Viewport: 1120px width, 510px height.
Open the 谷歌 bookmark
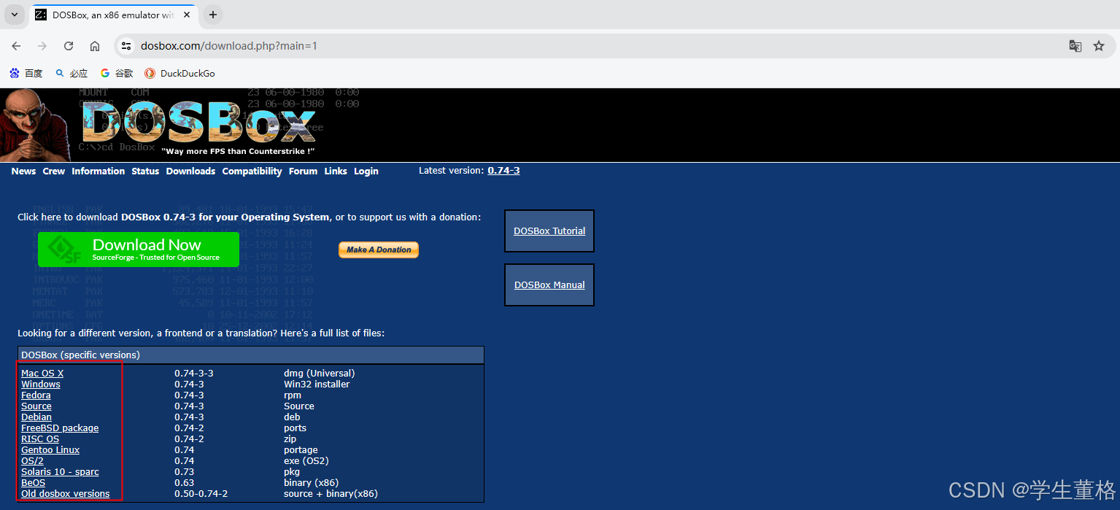(x=117, y=73)
